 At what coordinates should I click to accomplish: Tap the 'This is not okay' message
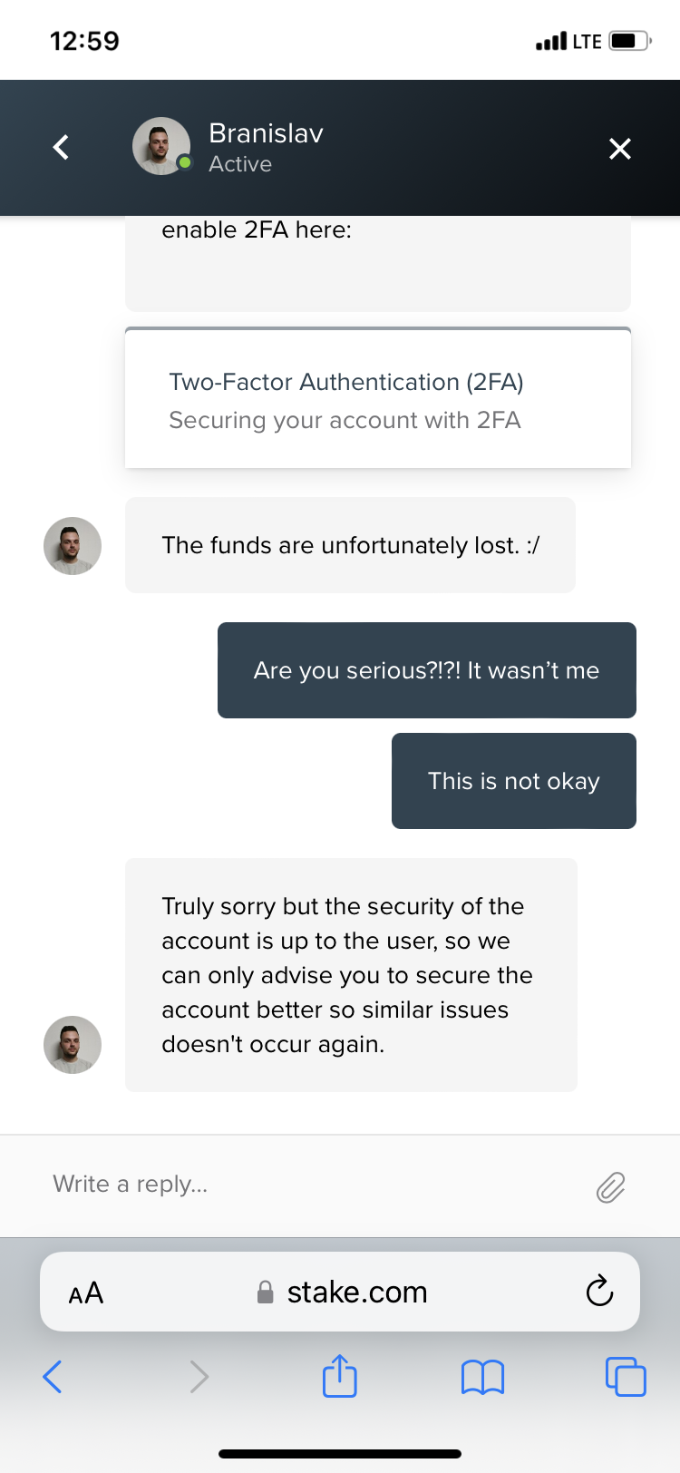tap(514, 781)
